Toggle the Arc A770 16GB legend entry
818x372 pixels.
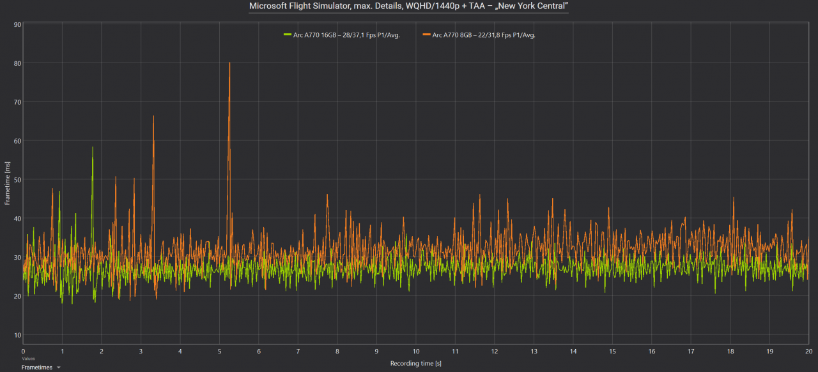point(342,35)
